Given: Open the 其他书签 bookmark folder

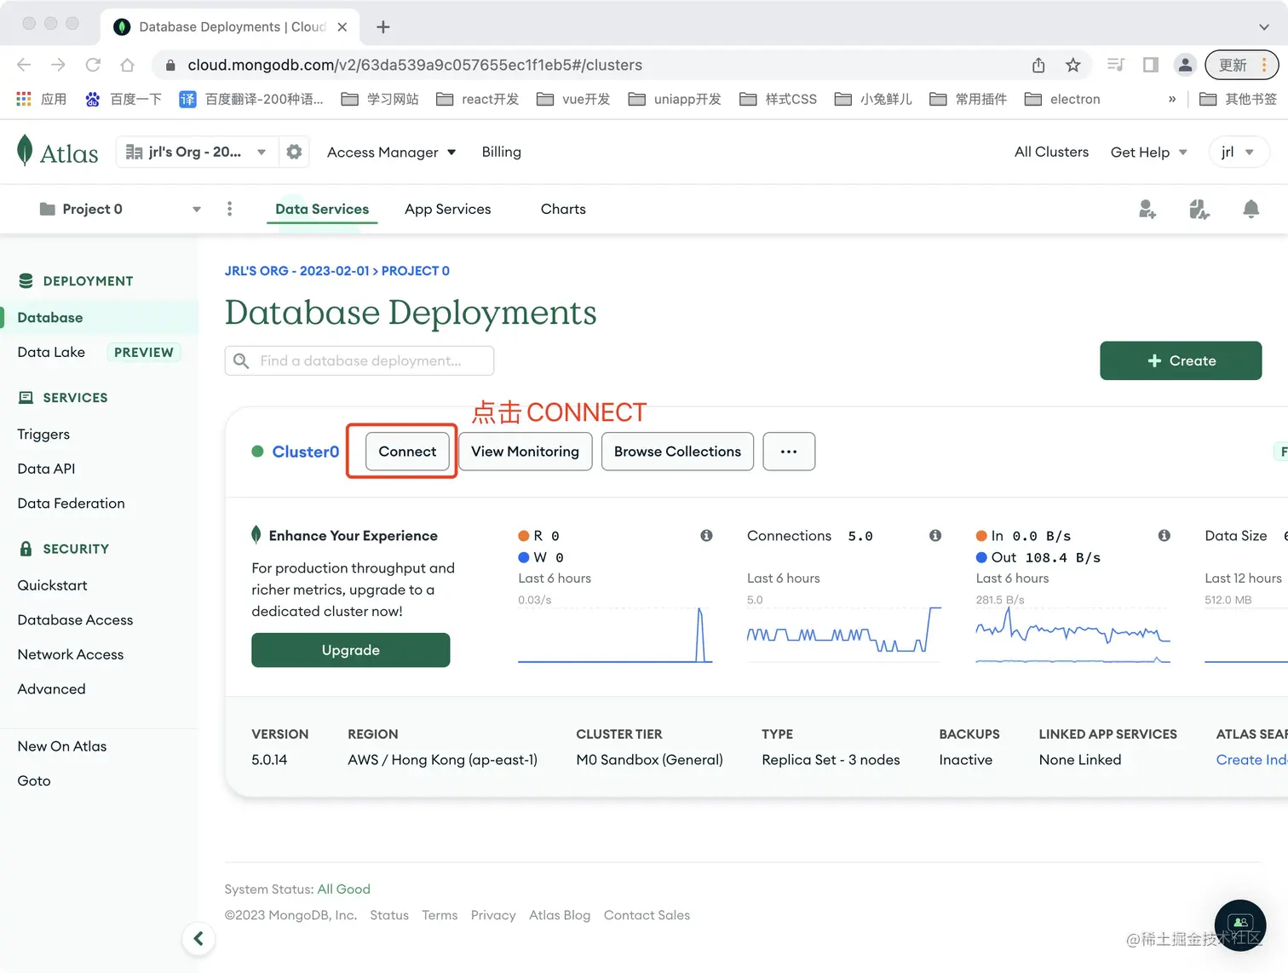Looking at the screenshot, I should point(1239,99).
